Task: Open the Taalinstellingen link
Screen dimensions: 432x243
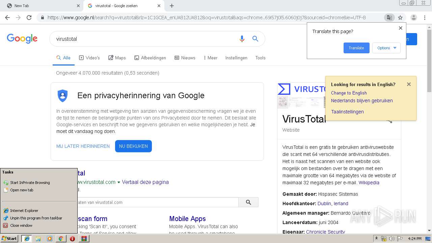Action: click(x=347, y=112)
